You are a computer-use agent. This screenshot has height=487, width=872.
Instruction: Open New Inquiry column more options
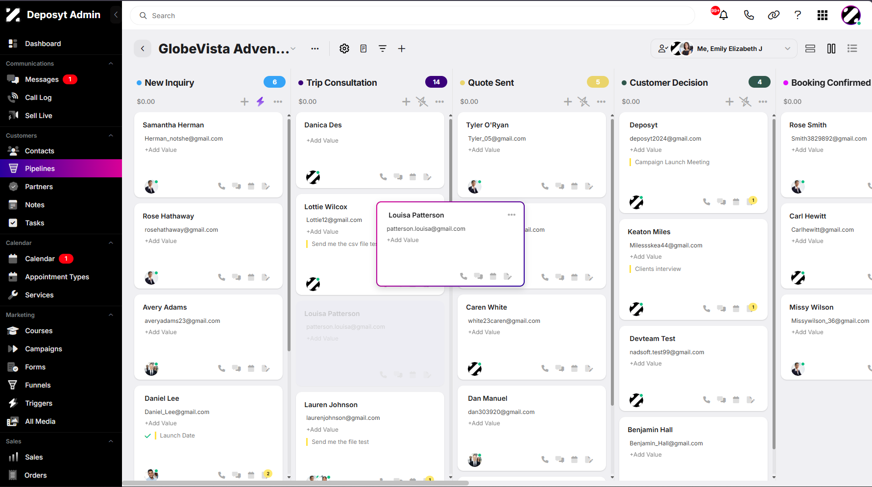[278, 101]
